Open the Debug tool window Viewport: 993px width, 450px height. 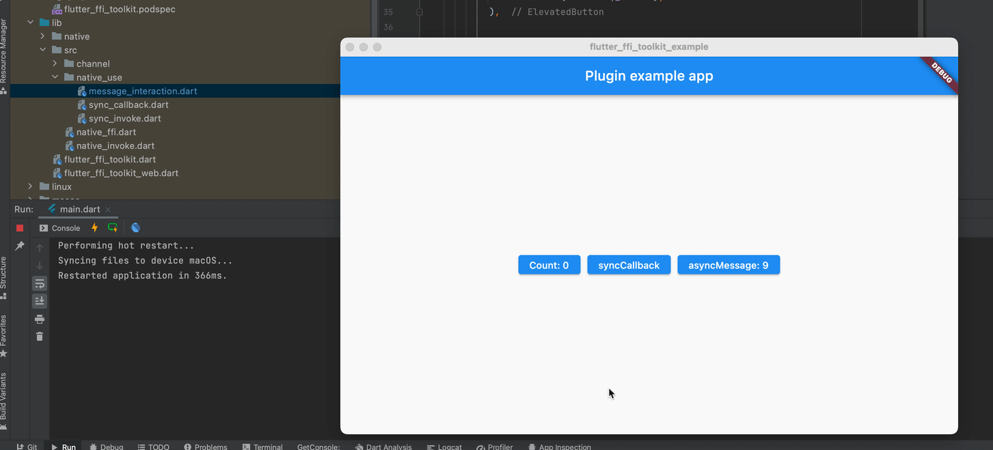click(x=107, y=447)
